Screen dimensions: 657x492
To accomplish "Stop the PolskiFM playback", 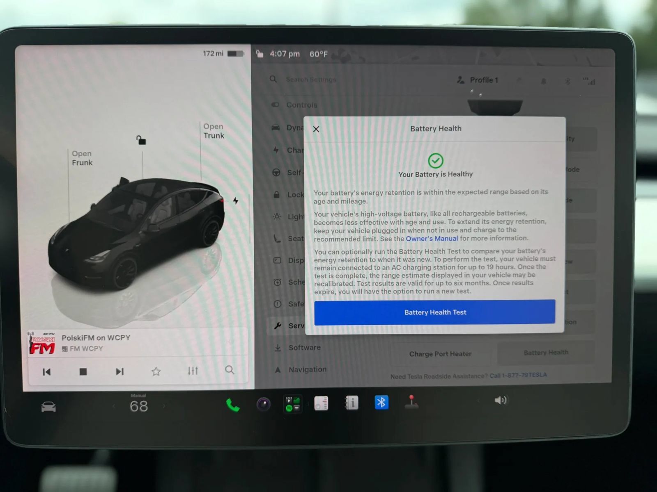I will tap(83, 371).
